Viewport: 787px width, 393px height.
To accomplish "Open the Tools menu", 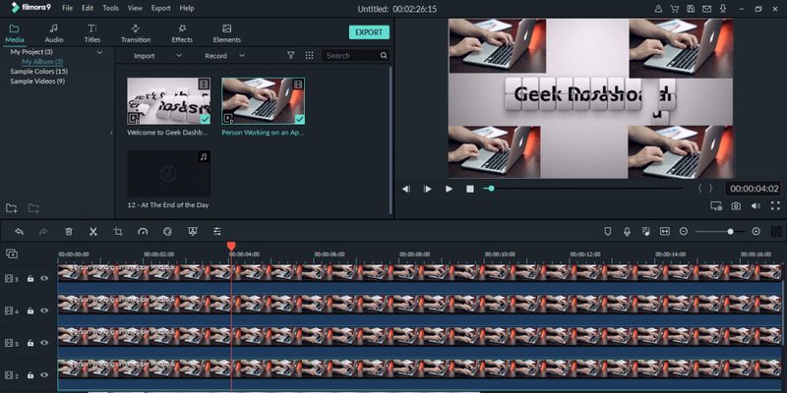I will click(110, 8).
